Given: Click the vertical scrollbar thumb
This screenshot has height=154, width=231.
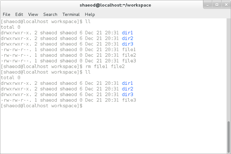Looking at the screenshot, I should point(228,137).
